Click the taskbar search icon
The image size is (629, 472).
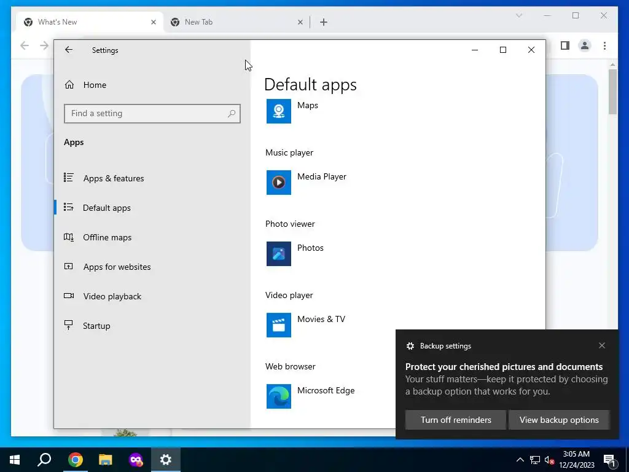click(x=44, y=460)
